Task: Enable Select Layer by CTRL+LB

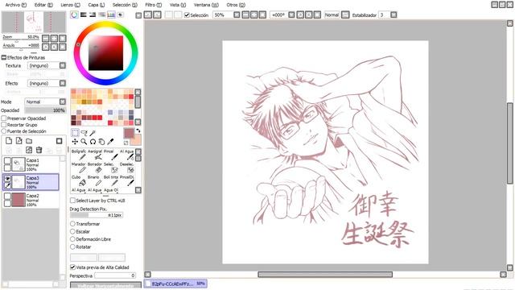Action: [72, 201]
